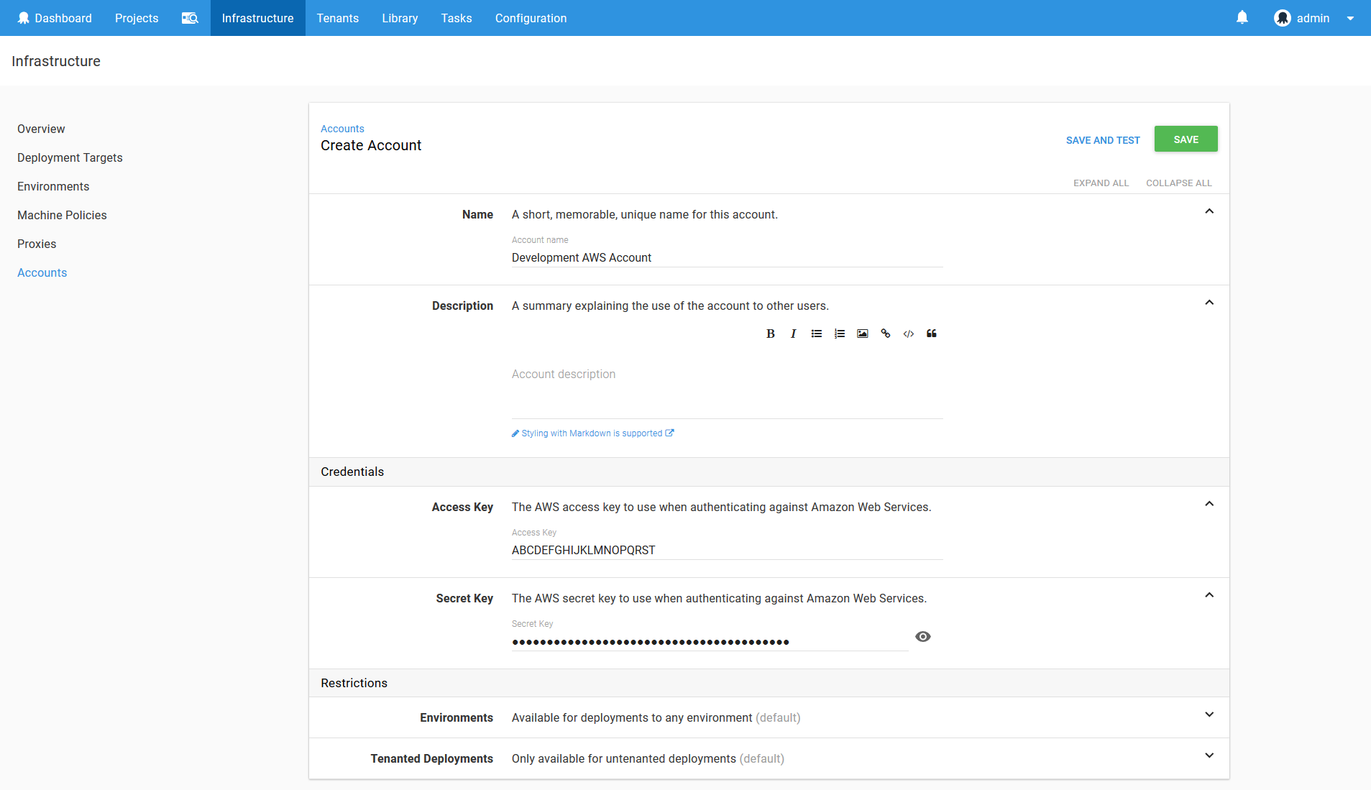Click the Account name input field
This screenshot has height=790, width=1371.
tap(726, 257)
